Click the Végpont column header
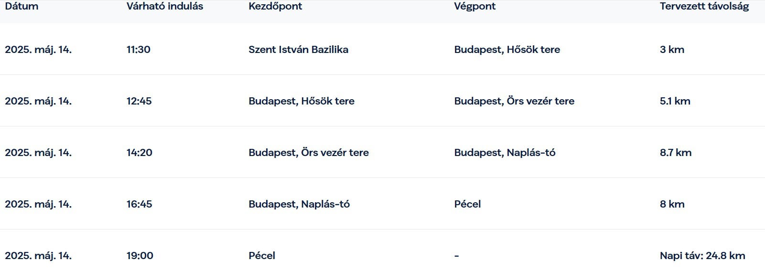The height and width of the screenshot is (271, 765). tap(475, 7)
